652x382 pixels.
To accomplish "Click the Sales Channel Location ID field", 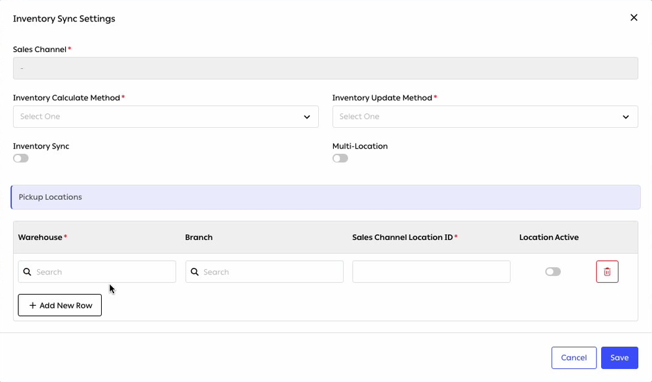I will pyautogui.click(x=431, y=272).
